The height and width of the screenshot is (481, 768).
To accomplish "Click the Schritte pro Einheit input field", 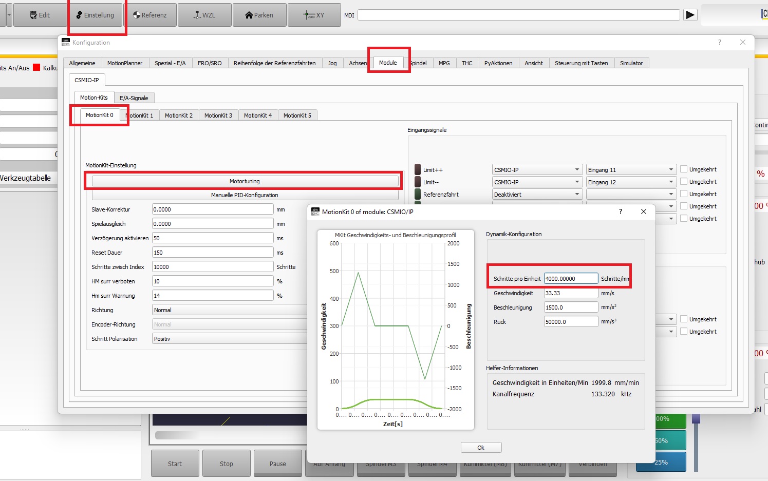I will 571,279.
